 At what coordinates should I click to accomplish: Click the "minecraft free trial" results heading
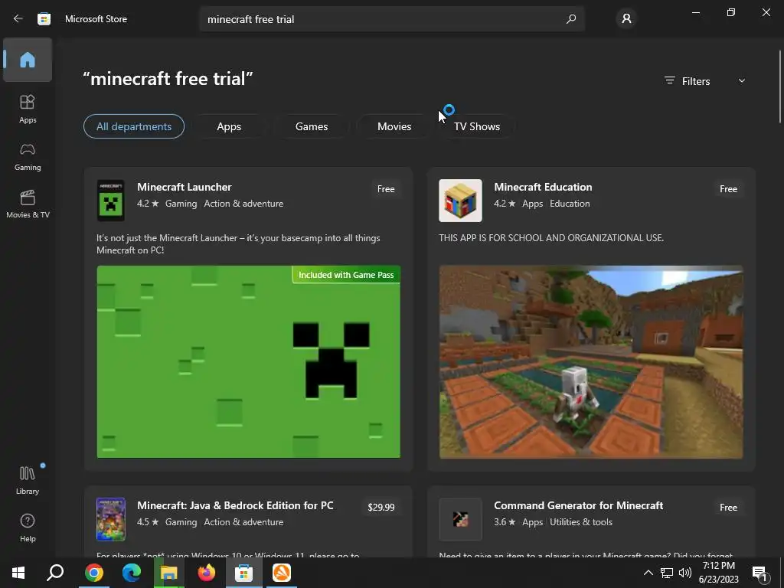point(168,79)
